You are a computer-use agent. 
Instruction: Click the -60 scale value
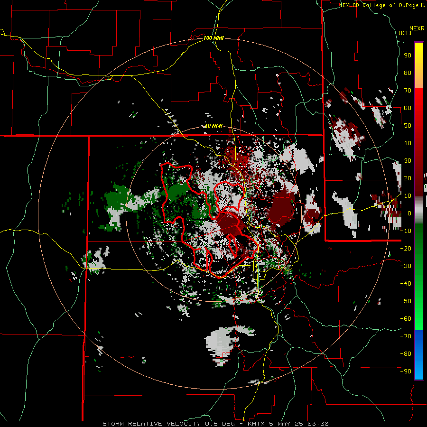pyautogui.click(x=406, y=319)
